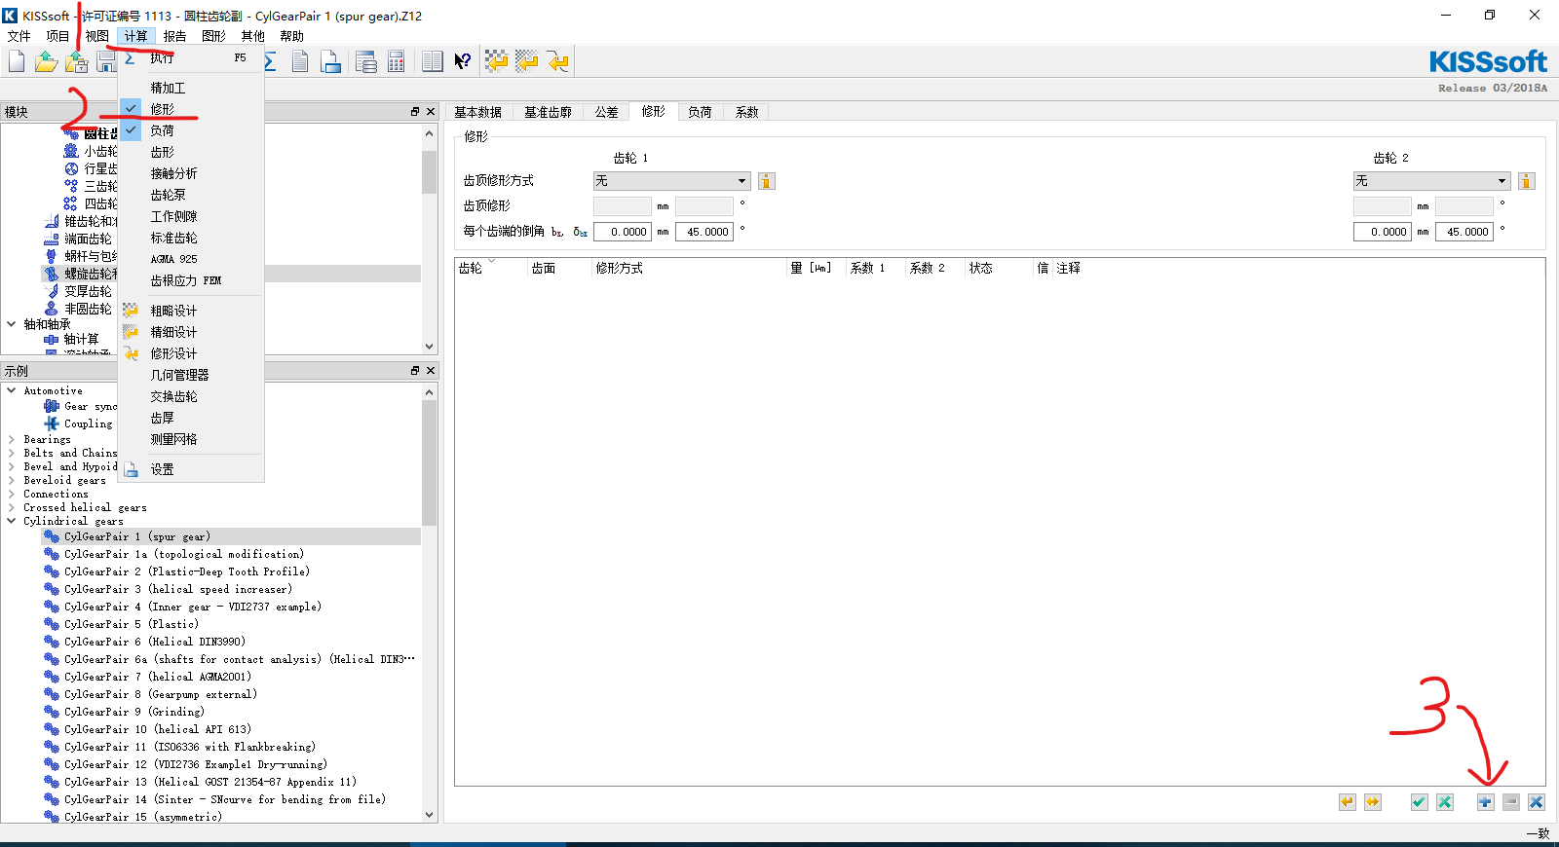The image size is (1559, 847).
Task: Expand the Belts and Chains node
Action: 12,454
